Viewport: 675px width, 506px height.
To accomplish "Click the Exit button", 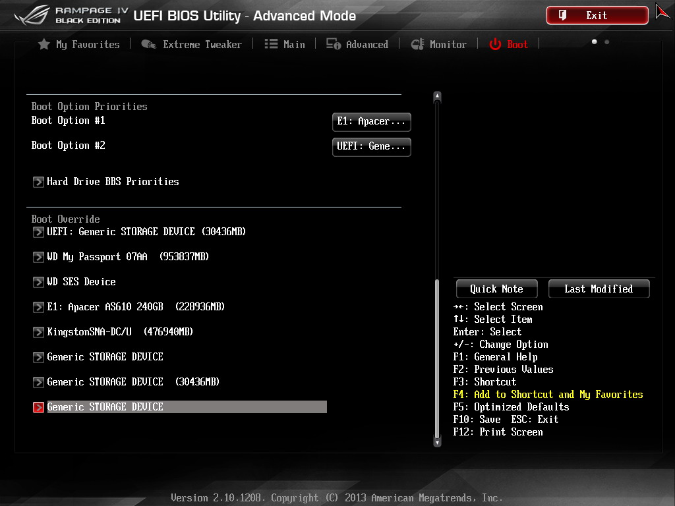I will click(597, 16).
